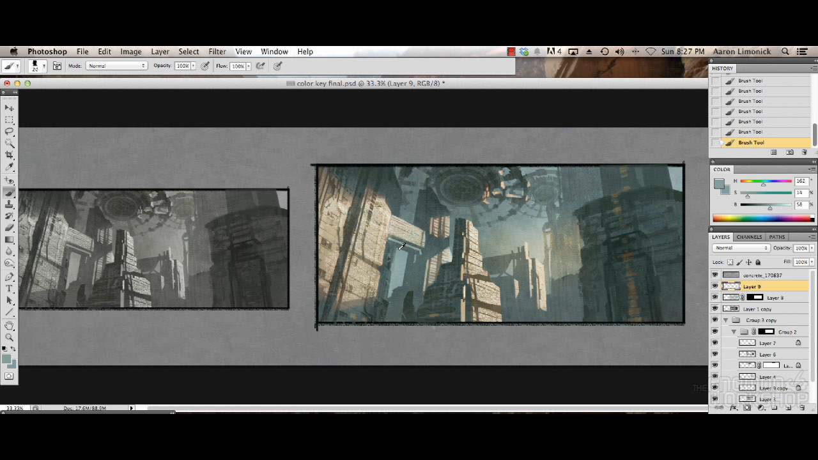
Task: Open the blending mode dropdown showing Normal
Action: coord(741,248)
